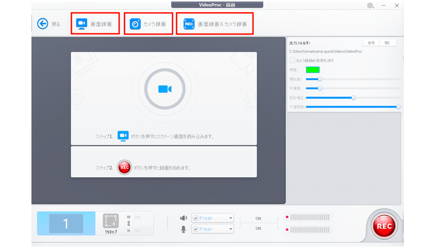Click the big camera circle in preview
This screenshot has height=247, width=435.
165,89
